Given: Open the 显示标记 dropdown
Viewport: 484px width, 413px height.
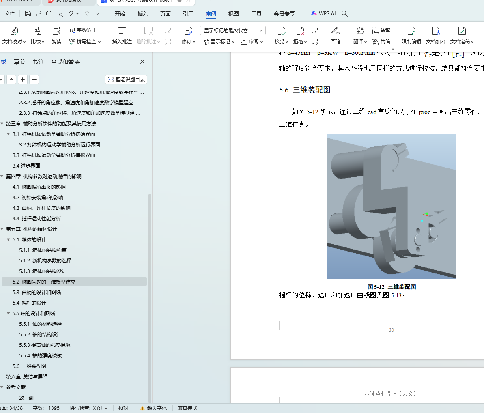Looking at the screenshot, I should click(x=219, y=42).
